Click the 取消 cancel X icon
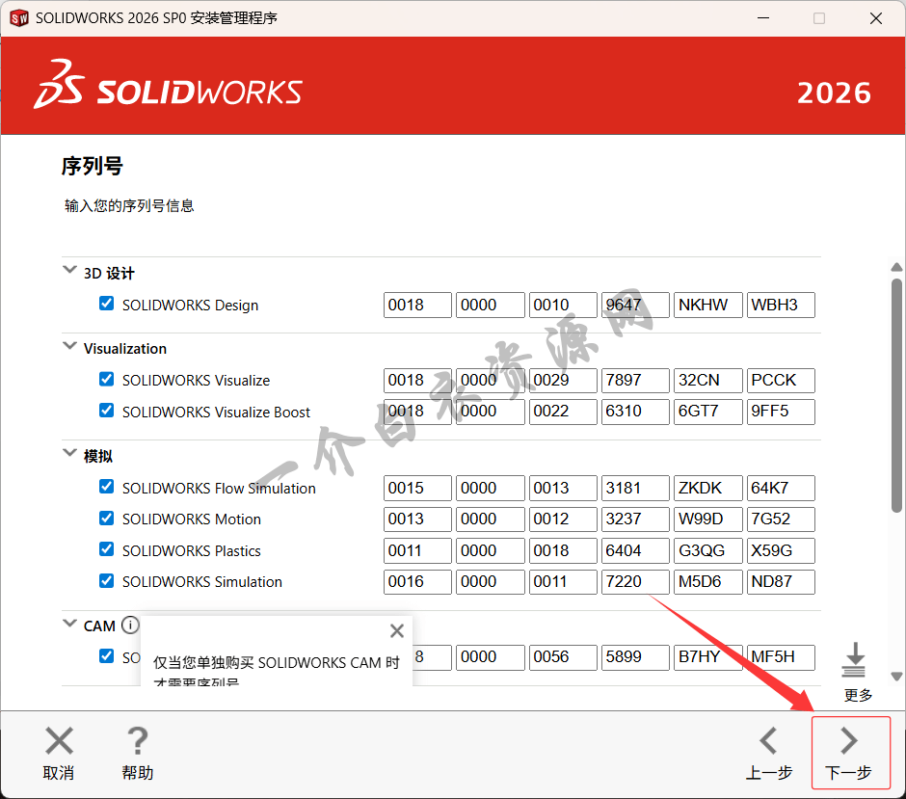This screenshot has width=906, height=799. point(59,741)
